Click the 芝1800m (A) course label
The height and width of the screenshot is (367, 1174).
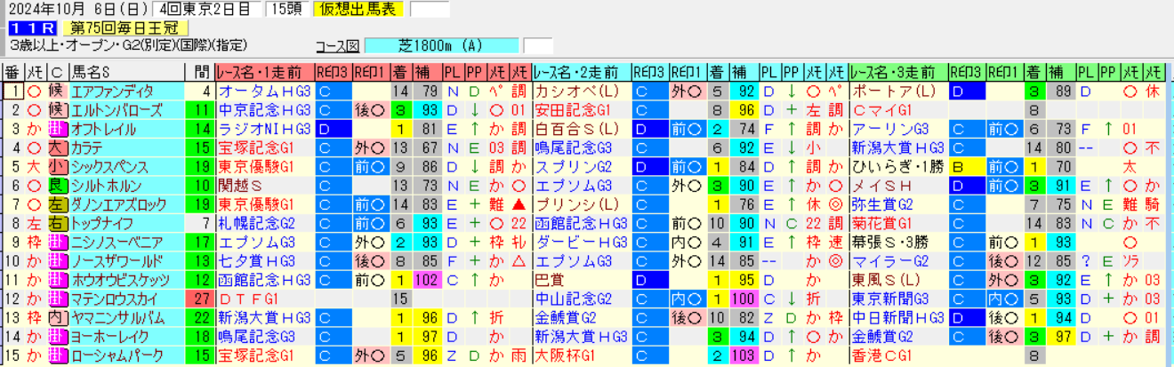pos(442,46)
